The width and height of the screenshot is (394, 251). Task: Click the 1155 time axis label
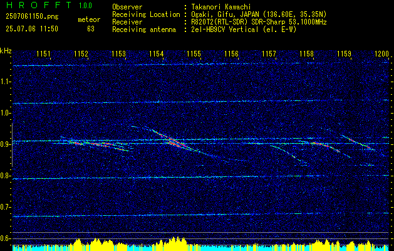pyautogui.click(x=194, y=53)
